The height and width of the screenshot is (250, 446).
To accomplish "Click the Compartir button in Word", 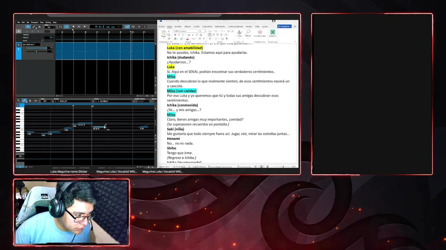I will (284, 26).
